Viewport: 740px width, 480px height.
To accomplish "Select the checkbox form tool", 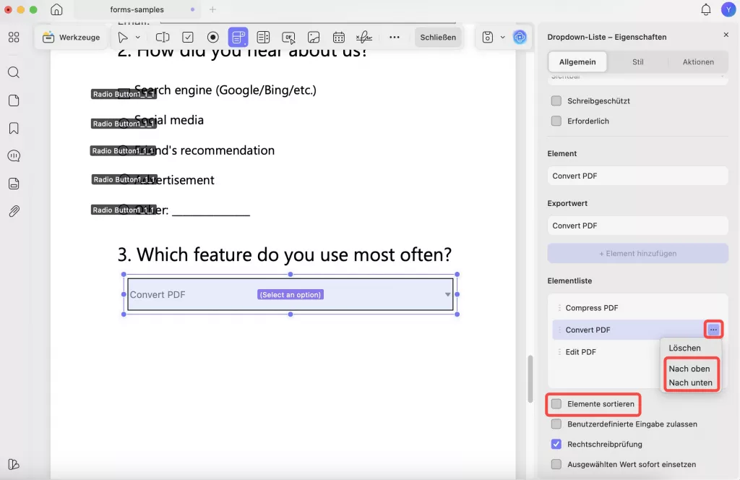I will [188, 38].
